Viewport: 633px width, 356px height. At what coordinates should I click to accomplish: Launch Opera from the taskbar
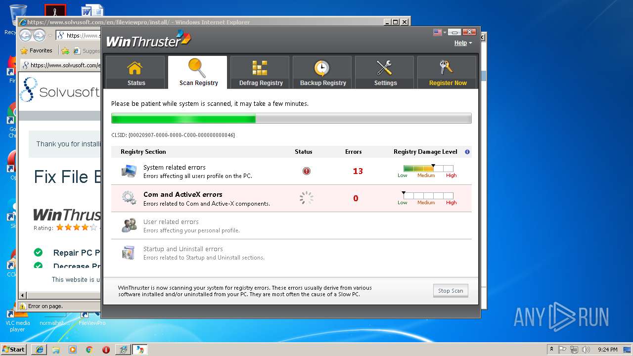pyautogui.click(x=106, y=349)
